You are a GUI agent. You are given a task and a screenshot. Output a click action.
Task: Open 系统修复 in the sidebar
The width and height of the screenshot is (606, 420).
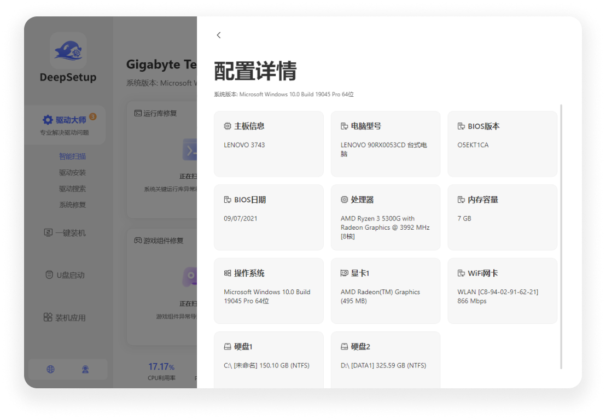coord(72,205)
